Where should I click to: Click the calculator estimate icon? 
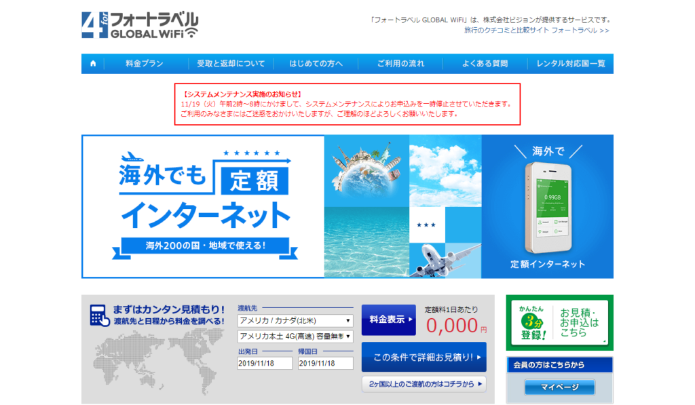100,315
